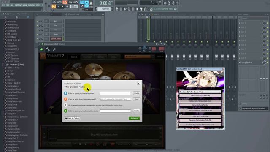270x152 pixels.
Task: Mute the Clap channel LED
Action: (38, 25)
